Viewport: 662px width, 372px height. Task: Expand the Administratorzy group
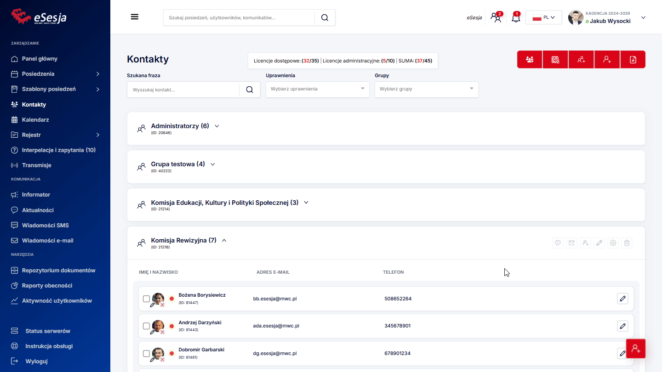(217, 126)
